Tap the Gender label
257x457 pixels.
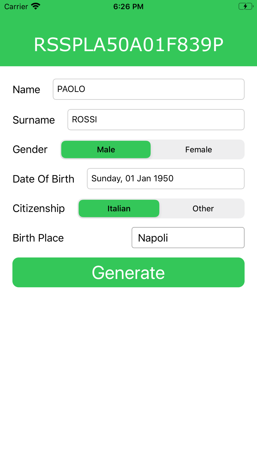point(30,150)
